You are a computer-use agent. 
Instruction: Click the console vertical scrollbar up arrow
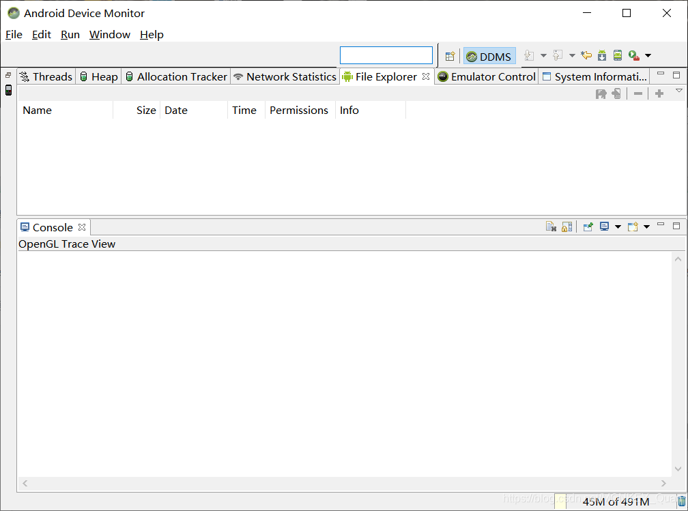click(x=678, y=259)
